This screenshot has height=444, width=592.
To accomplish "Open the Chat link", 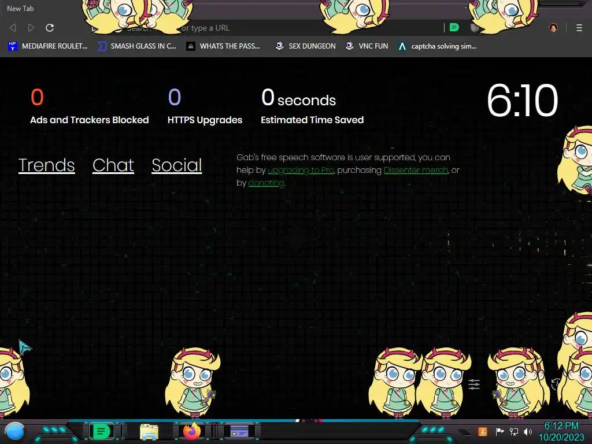I will click(113, 165).
